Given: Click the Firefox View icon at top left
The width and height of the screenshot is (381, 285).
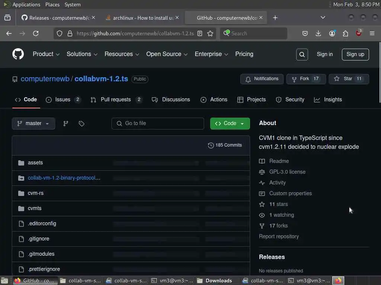Looking at the screenshot, I should pyautogui.click(x=7, y=18).
